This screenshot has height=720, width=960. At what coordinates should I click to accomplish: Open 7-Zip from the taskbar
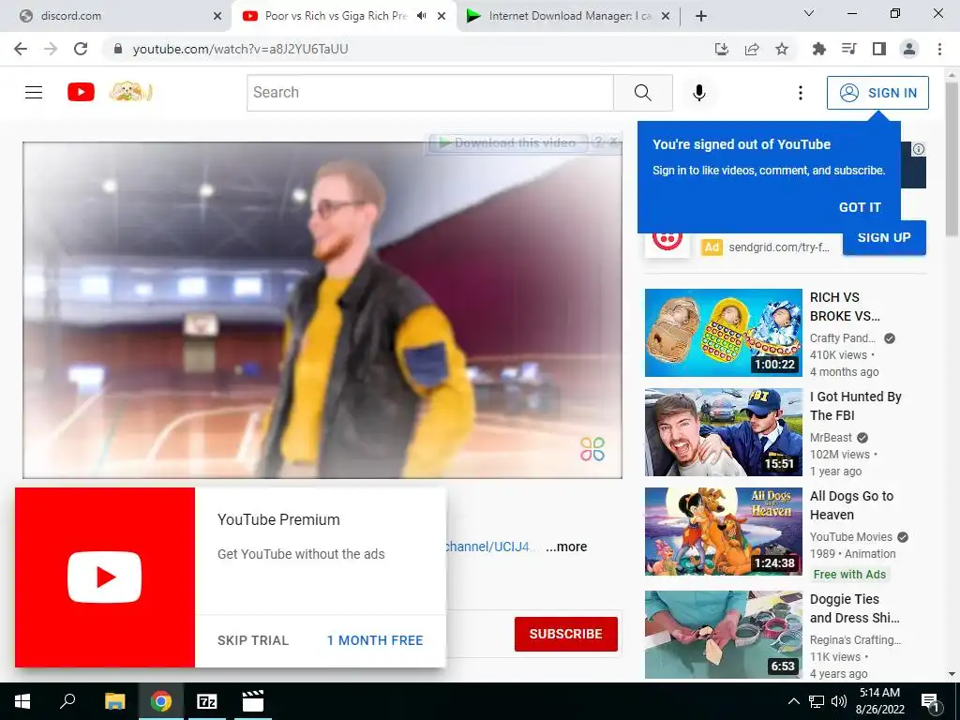tap(207, 701)
